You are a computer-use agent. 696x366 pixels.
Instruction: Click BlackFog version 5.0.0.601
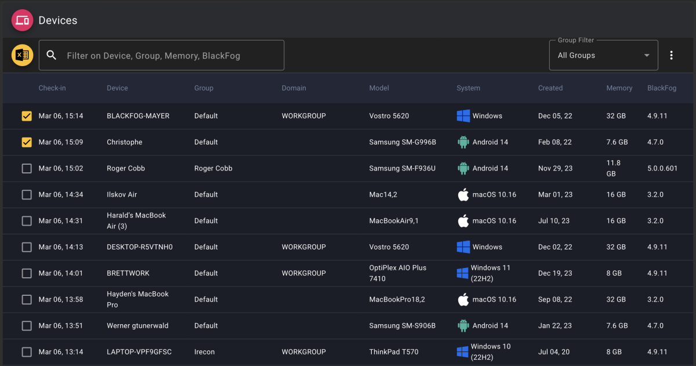[x=662, y=168]
